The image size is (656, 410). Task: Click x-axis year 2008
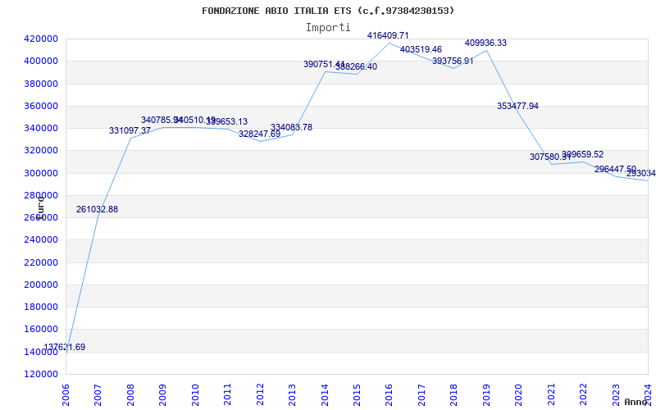pos(130,395)
